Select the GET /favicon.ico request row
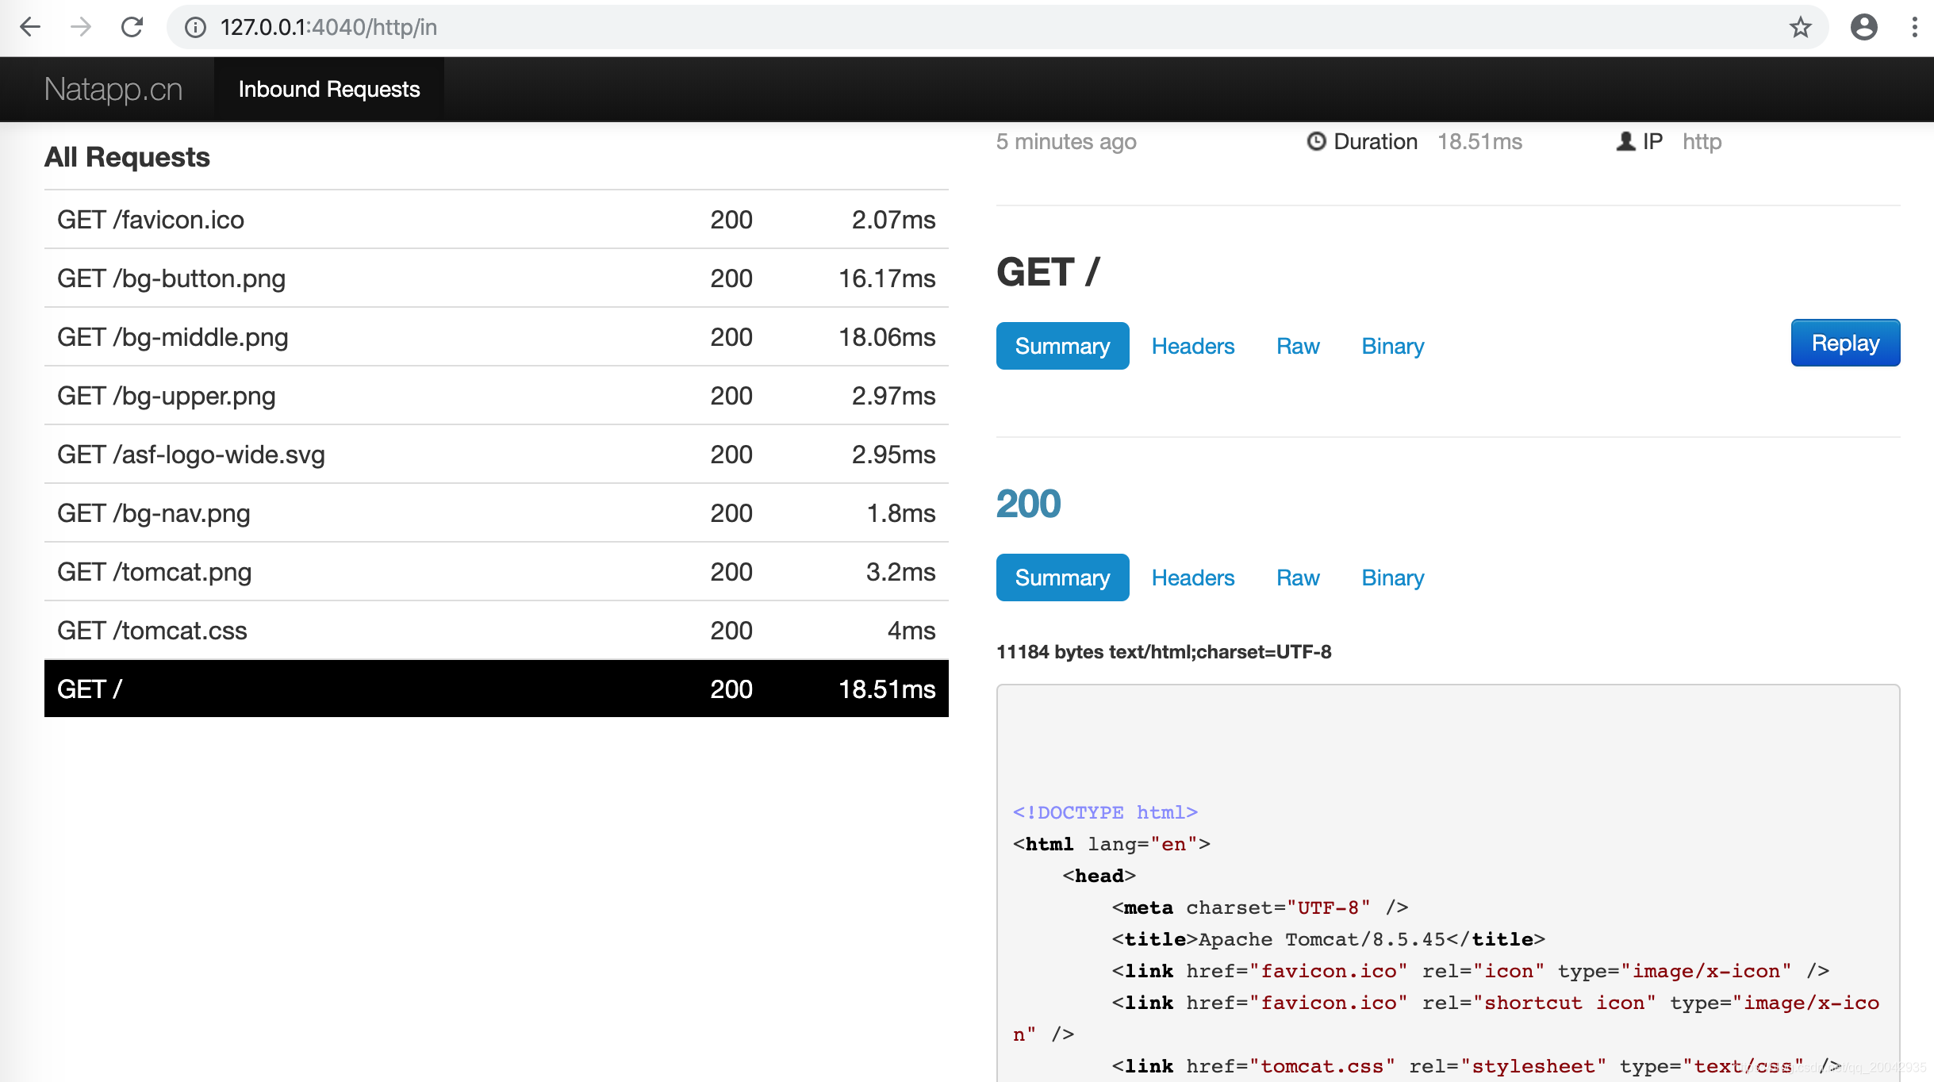The height and width of the screenshot is (1082, 1934). click(496, 220)
